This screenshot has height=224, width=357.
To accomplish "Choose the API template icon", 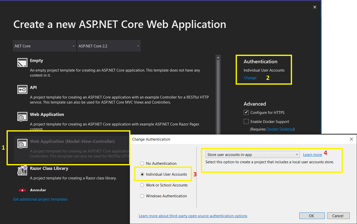I will [22, 89].
